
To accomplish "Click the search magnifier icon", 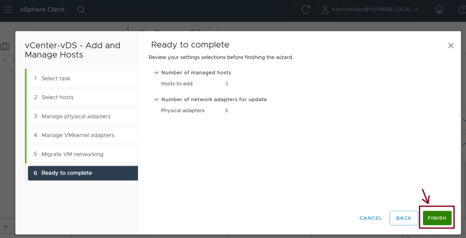I will [81, 10].
